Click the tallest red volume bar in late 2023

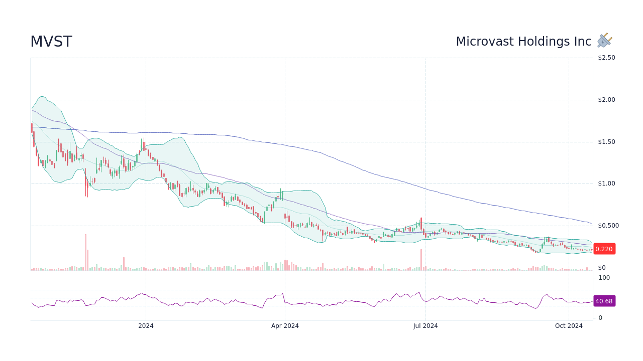click(x=85, y=252)
